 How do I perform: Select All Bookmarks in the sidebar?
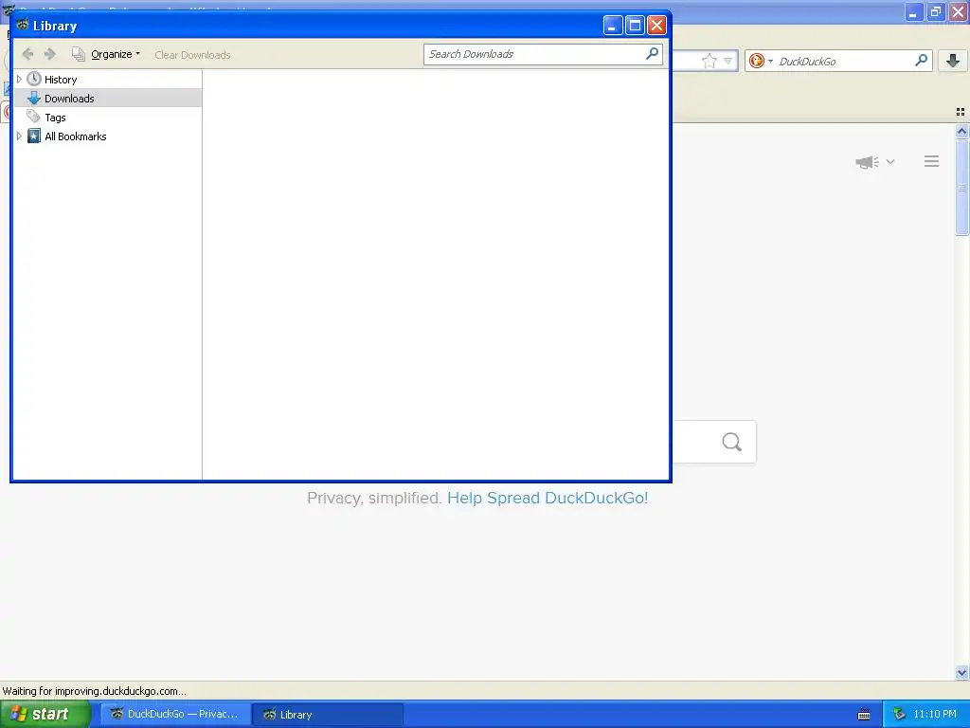click(x=76, y=136)
